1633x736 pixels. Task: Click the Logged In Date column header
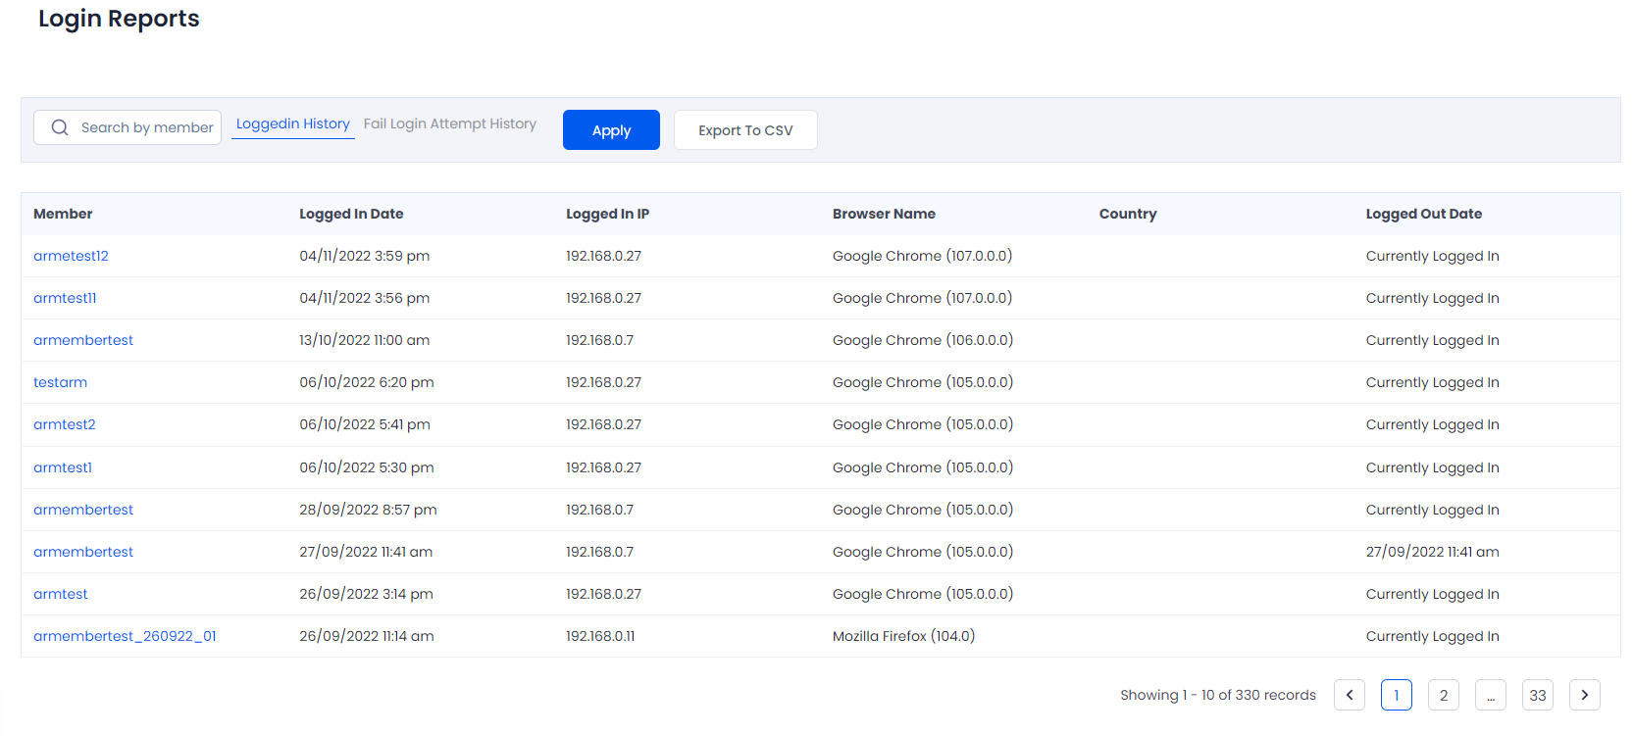click(x=351, y=214)
